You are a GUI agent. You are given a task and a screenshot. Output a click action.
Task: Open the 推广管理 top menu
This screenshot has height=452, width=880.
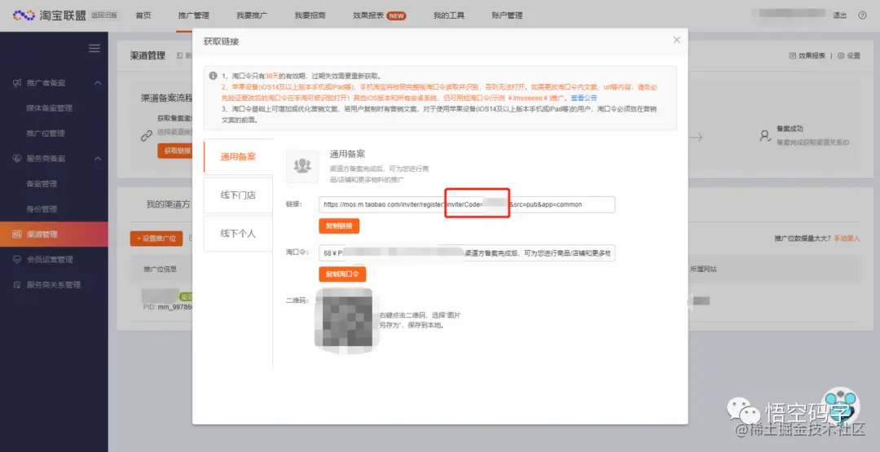coord(194,15)
